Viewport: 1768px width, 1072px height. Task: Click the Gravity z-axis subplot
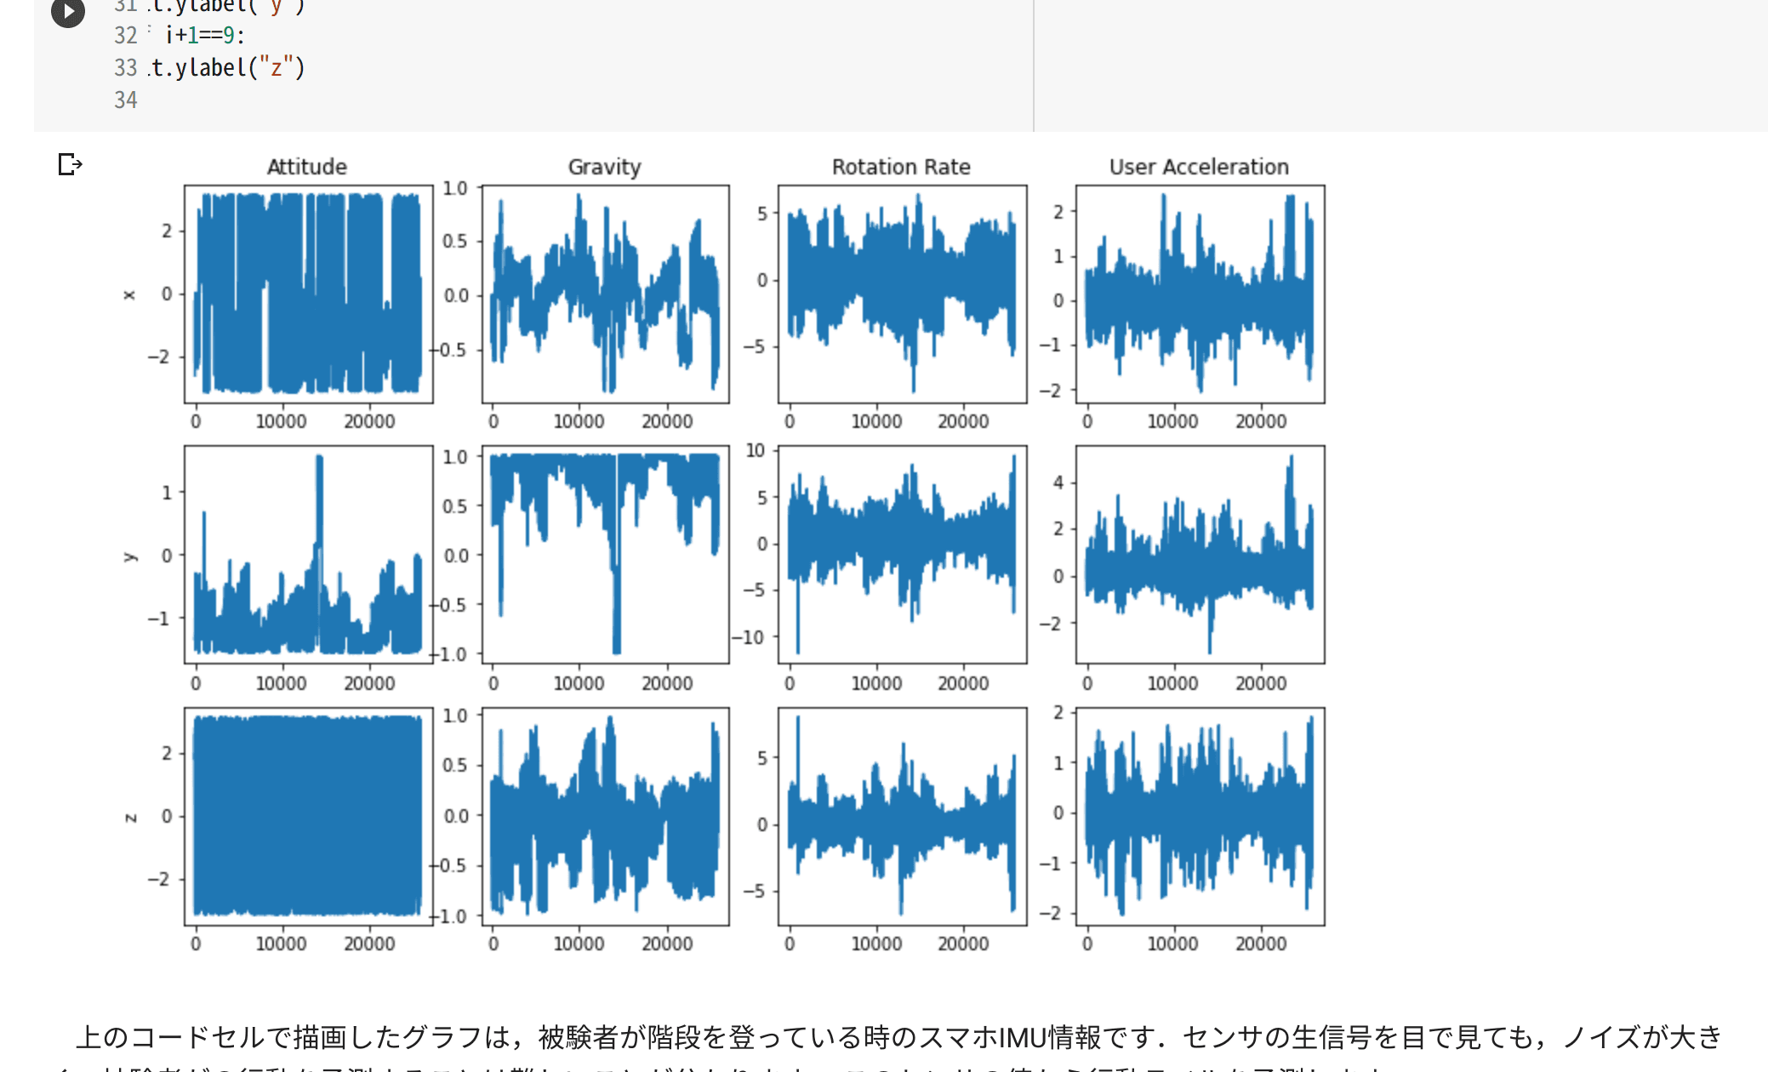[604, 817]
